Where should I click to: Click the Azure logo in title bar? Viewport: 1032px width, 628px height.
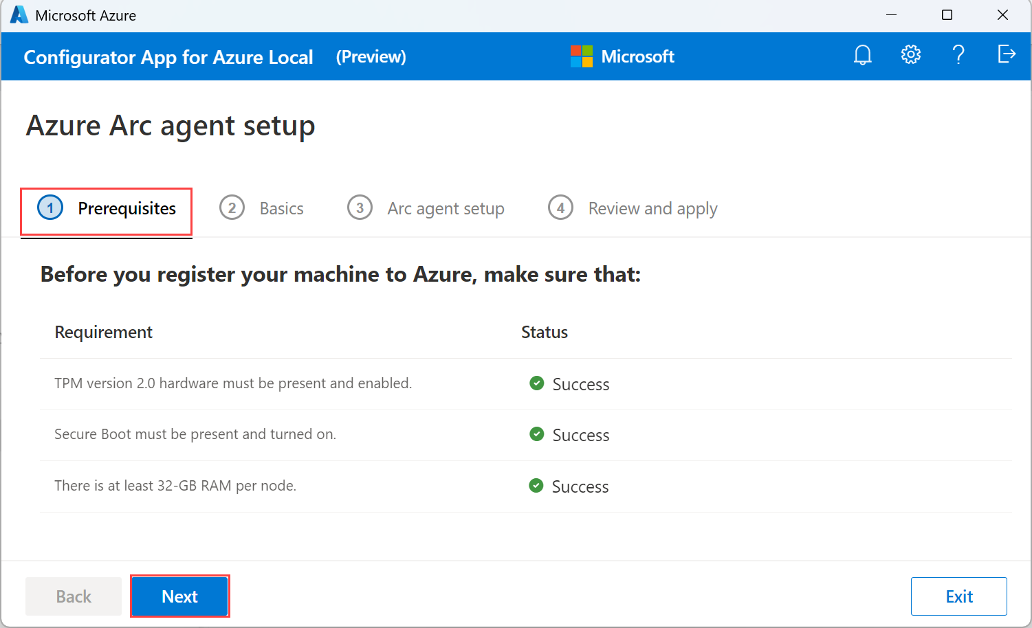(19, 15)
